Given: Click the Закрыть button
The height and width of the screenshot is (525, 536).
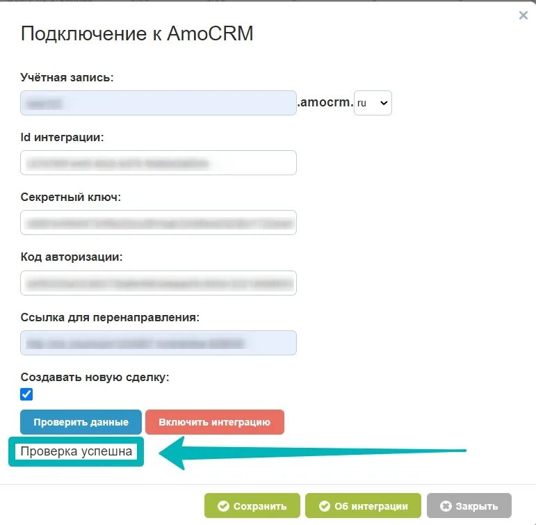Looking at the screenshot, I should coord(469,506).
